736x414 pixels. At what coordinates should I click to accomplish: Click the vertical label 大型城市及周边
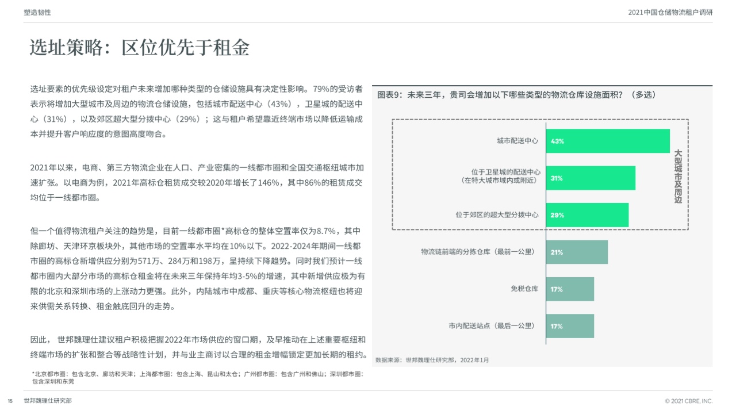[x=678, y=177]
